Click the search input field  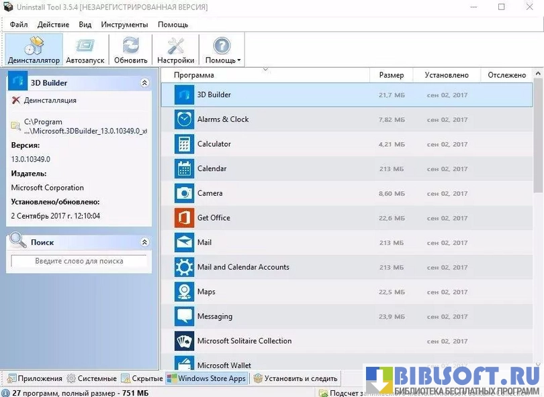pos(79,261)
